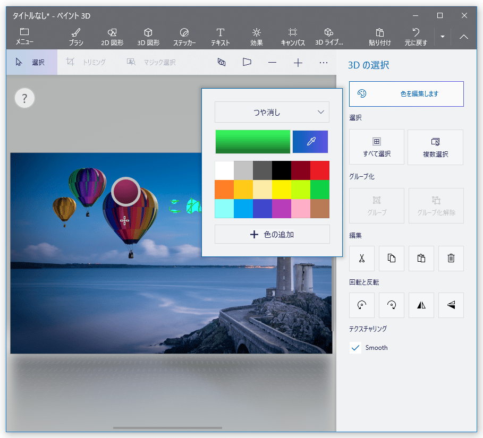The image size is (483, 438).
Task: Select the light gray color swatch
Action: coord(243,170)
